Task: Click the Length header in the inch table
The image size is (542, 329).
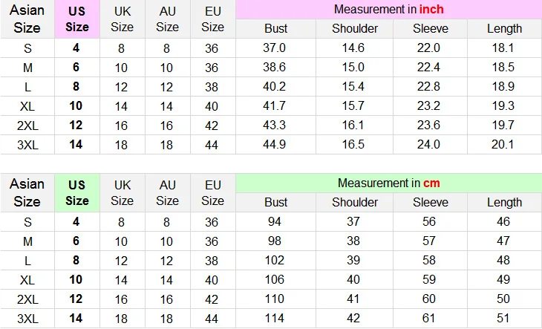Action: [504, 29]
